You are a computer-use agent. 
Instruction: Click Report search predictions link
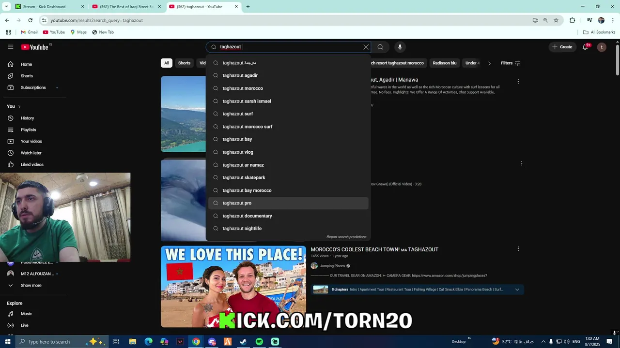346,237
